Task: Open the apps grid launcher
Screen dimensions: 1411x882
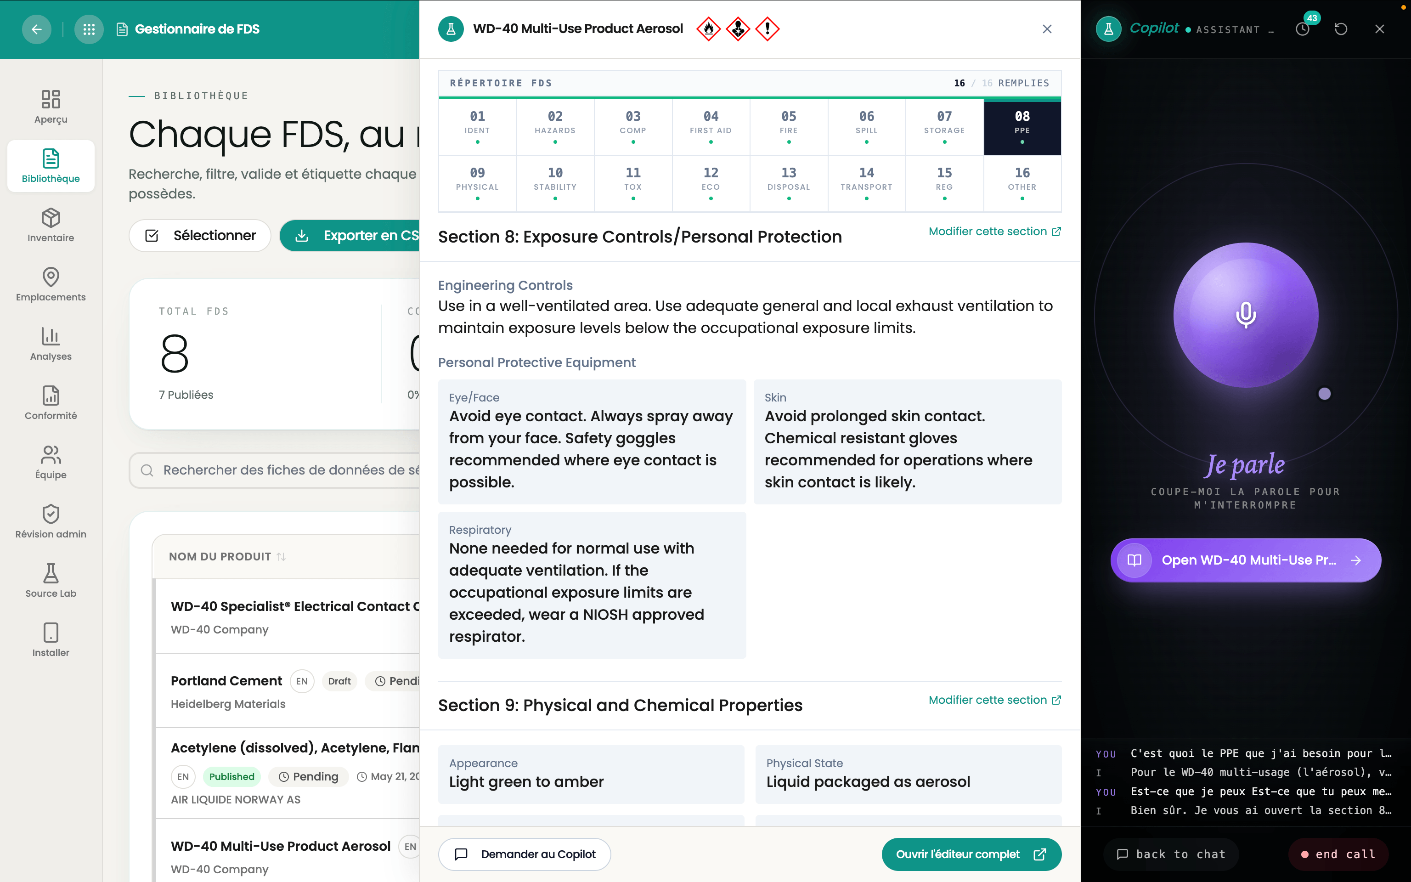Action: click(x=89, y=29)
